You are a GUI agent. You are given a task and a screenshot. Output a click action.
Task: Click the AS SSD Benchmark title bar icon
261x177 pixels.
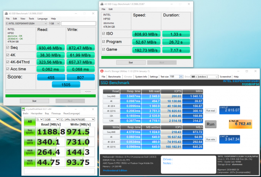tap(7, 13)
